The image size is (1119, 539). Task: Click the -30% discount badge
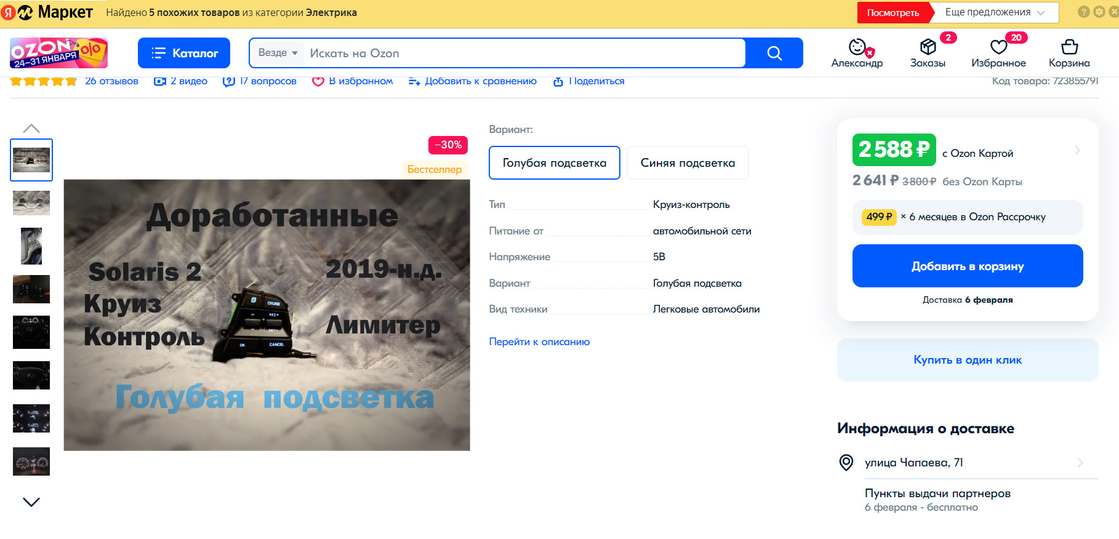[x=448, y=145]
